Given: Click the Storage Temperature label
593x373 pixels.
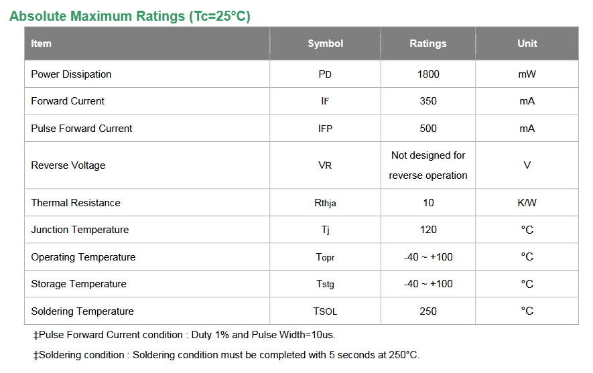Looking at the screenshot, I should (x=78, y=284).
